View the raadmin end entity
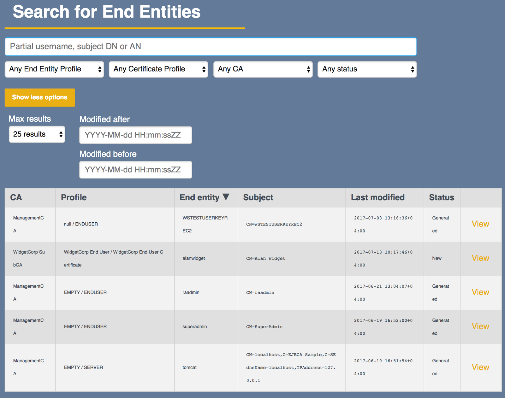The height and width of the screenshot is (398, 505). click(x=480, y=292)
